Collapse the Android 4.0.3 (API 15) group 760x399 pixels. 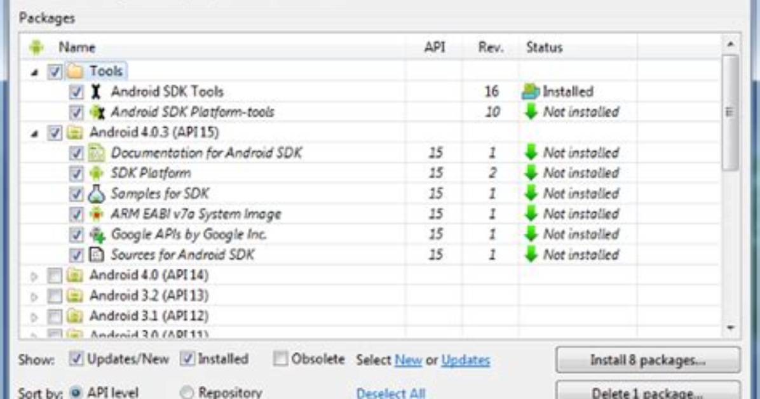(34, 134)
